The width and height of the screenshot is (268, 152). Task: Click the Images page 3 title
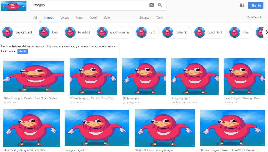pyautogui.click(x=75, y=150)
